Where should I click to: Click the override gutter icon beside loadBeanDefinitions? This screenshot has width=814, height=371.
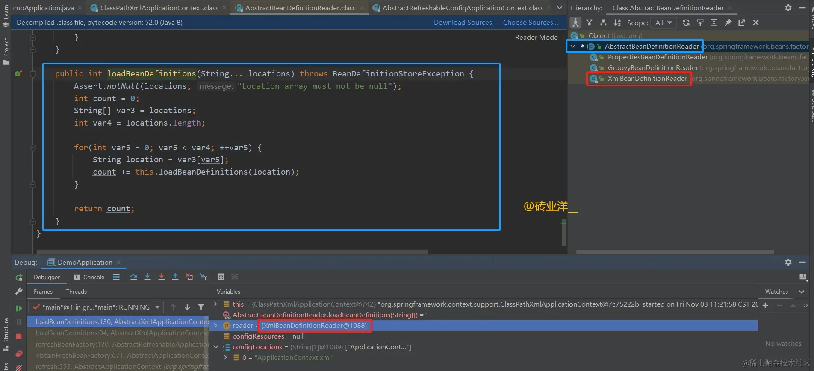18,74
